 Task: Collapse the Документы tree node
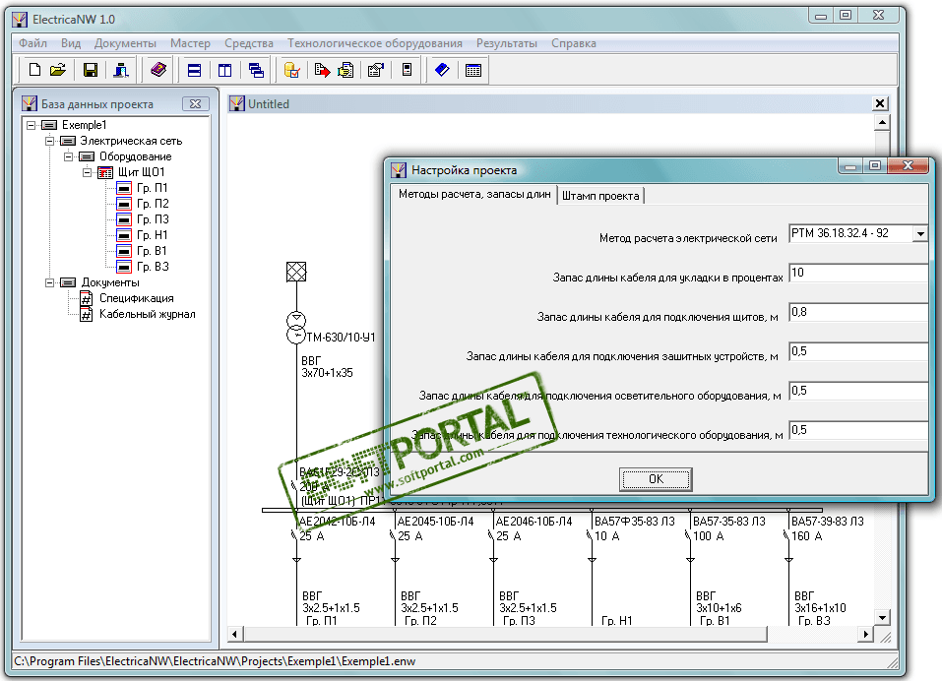pyautogui.click(x=50, y=282)
